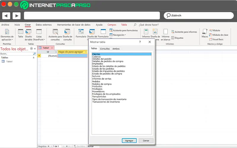Click the Agregar button
237x148 pixels.
coord(129,141)
